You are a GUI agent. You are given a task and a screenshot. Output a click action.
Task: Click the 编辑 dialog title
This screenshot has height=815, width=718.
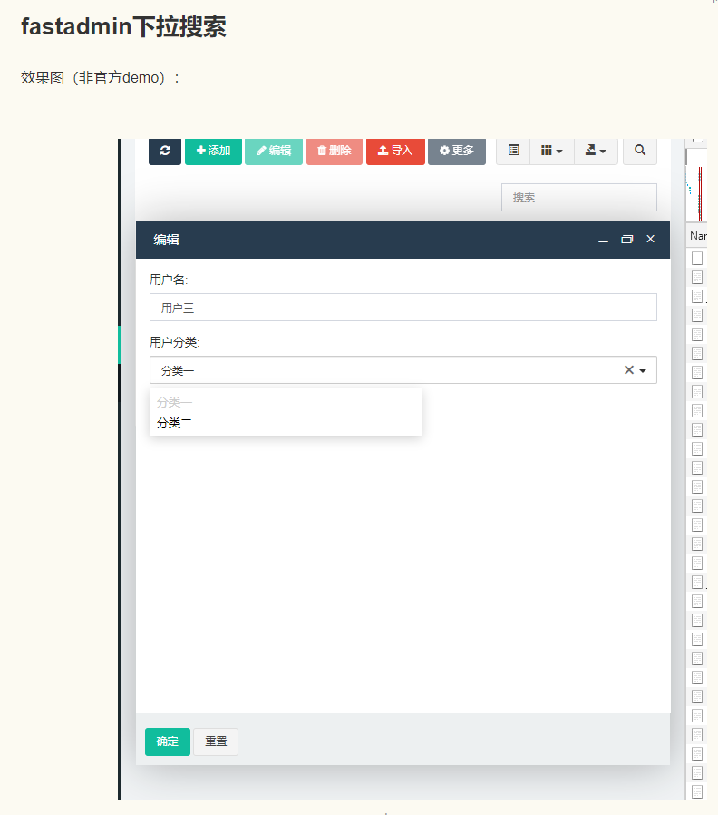pos(167,240)
